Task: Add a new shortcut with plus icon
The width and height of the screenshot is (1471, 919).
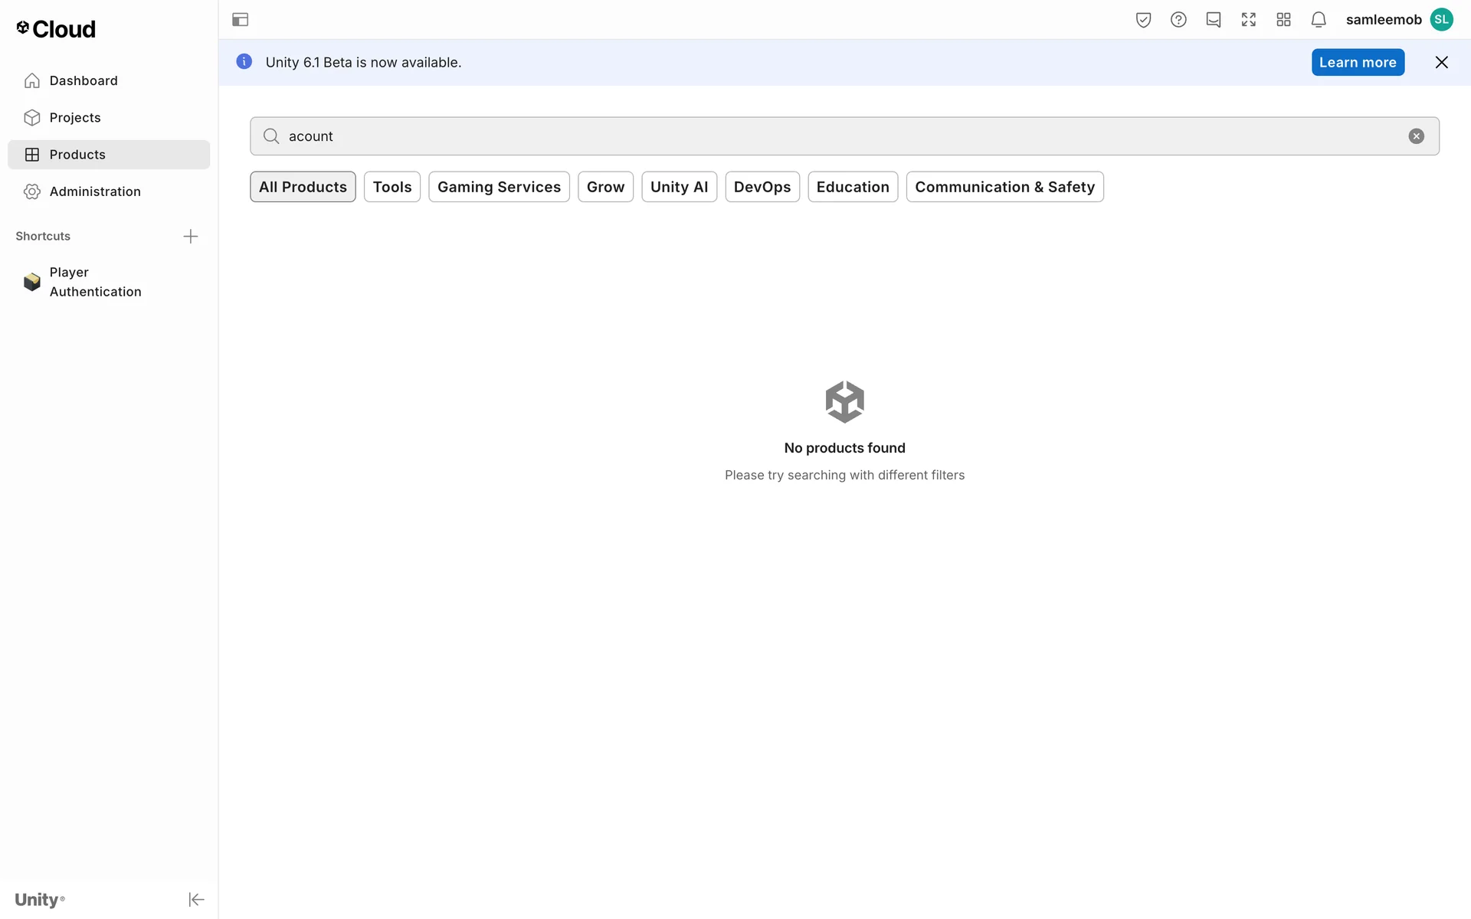Action: [x=191, y=237]
